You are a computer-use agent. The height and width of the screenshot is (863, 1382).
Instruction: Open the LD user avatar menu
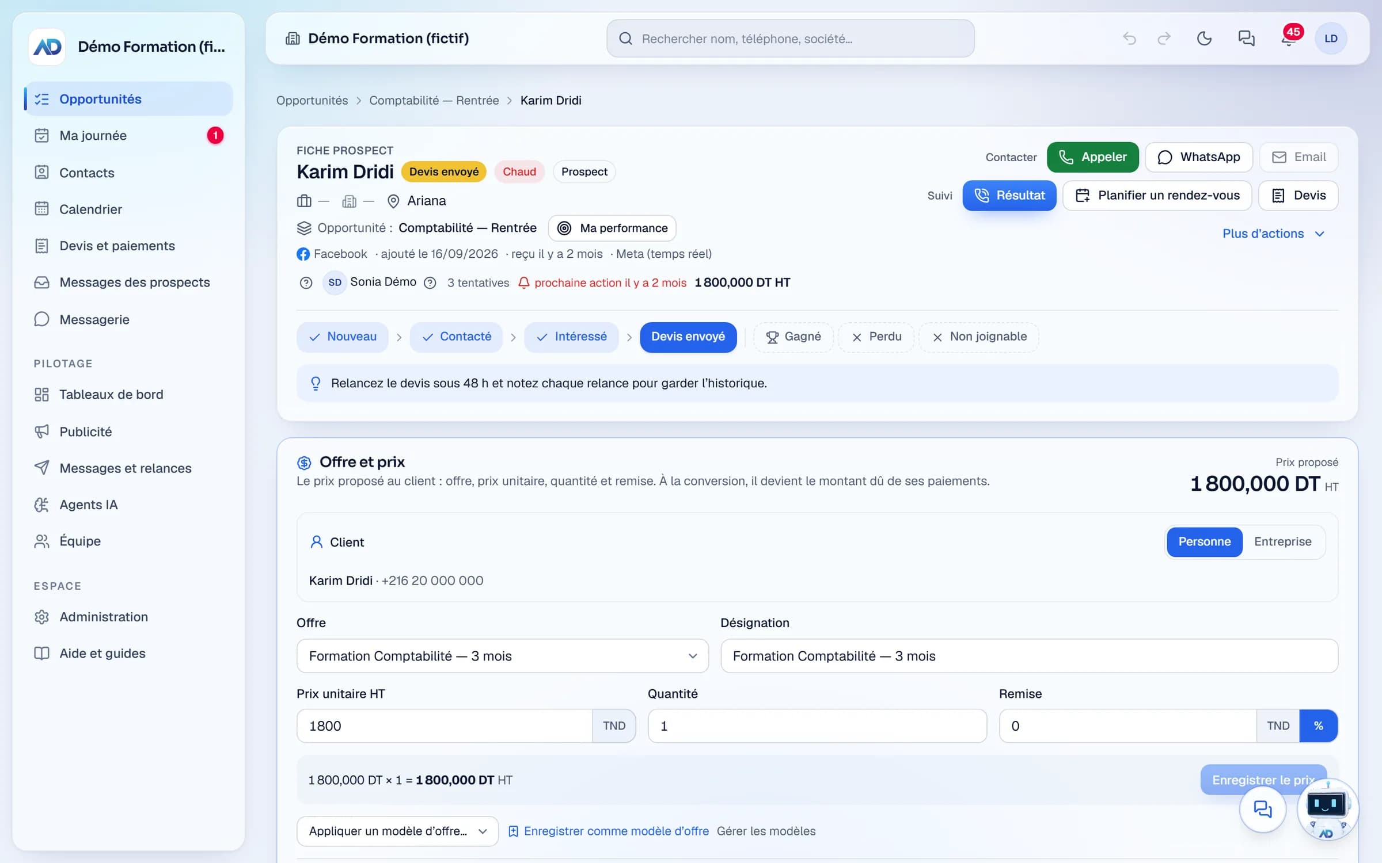(x=1330, y=39)
